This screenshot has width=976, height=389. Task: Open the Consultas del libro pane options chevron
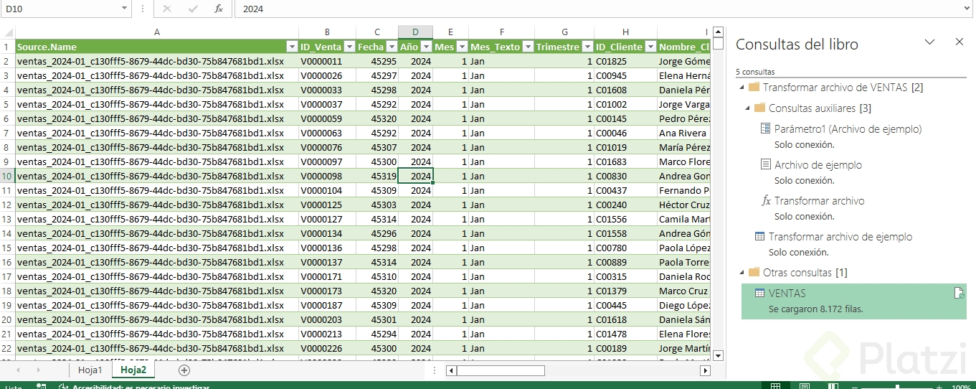tap(929, 42)
